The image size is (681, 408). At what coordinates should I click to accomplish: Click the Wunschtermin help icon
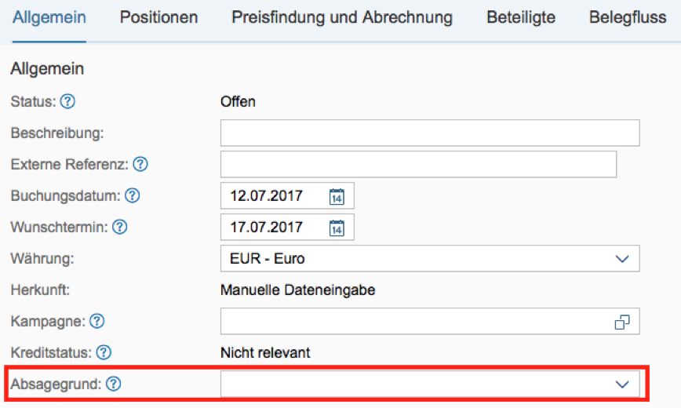pyautogui.click(x=119, y=227)
